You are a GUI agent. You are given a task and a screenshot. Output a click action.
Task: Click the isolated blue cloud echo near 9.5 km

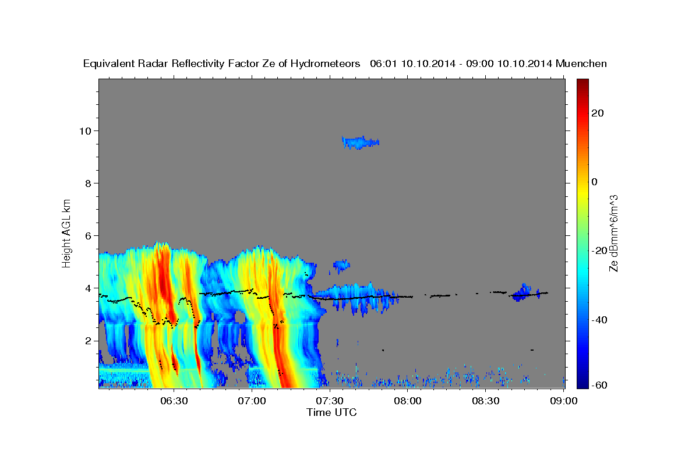(361, 142)
